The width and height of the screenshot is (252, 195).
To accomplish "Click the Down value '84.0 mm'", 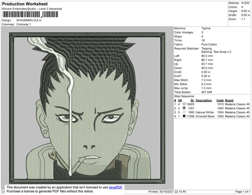I will coord(207,68).
